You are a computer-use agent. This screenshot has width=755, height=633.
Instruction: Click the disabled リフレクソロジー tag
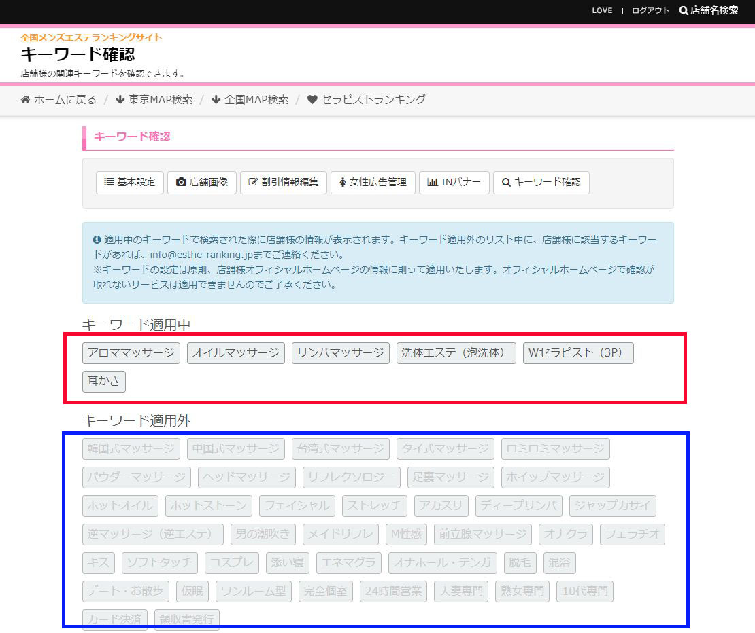click(352, 477)
